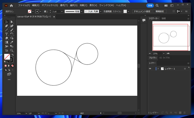Viewport: 194px width, 118px height.
Task: Select the Line Segment tool
Action: point(6,30)
